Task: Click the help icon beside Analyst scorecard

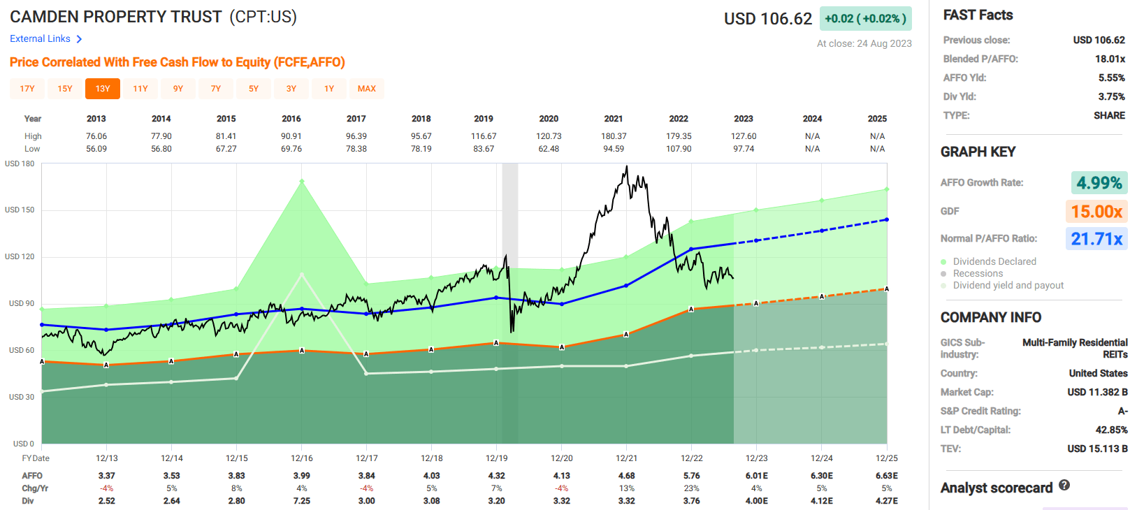Action: (x=1064, y=485)
